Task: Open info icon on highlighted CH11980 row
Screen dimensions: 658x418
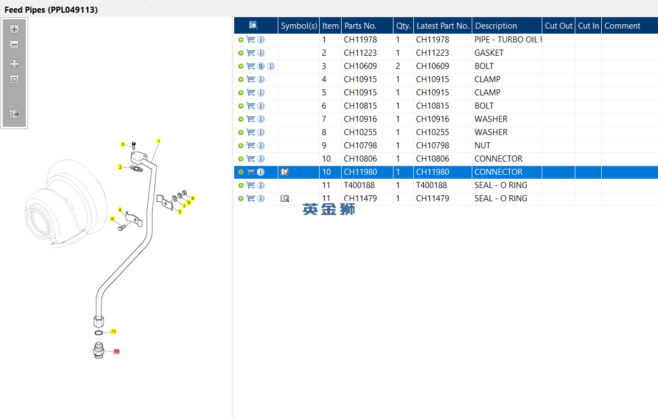Action: [x=261, y=172]
